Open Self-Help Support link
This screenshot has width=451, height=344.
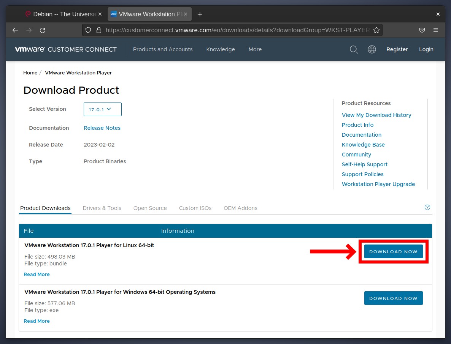[364, 164]
